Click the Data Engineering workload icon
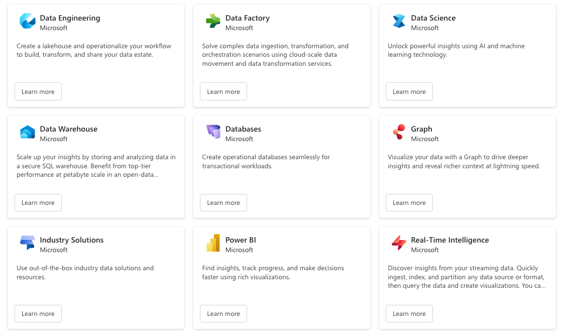 point(27,21)
